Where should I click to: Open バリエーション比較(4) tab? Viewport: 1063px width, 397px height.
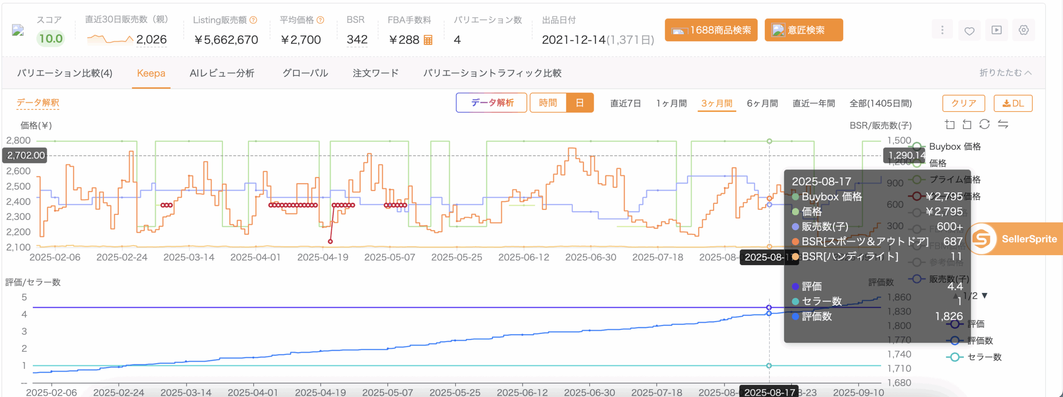click(x=65, y=73)
